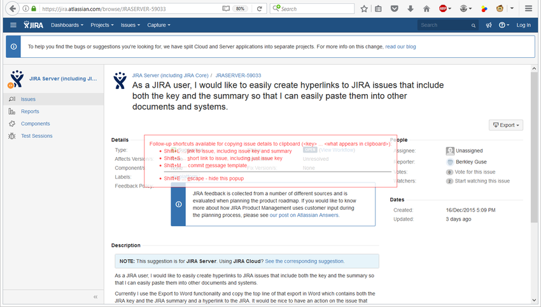Click the OPEN status badge
This screenshot has height=307, width=541.
pyautogui.click(x=310, y=150)
